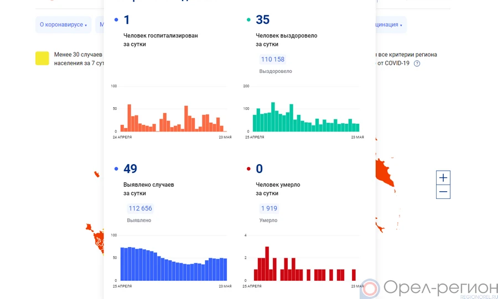
Task: Click the blue detected cases bar chart
Action: pyautogui.click(x=173, y=263)
